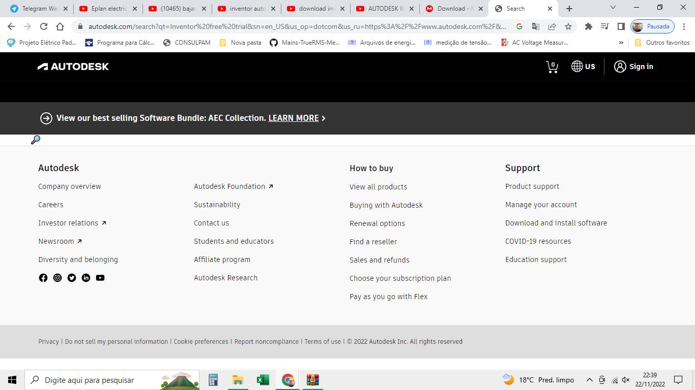
Task: Open Excel from the Windows taskbar
Action: tap(263, 380)
